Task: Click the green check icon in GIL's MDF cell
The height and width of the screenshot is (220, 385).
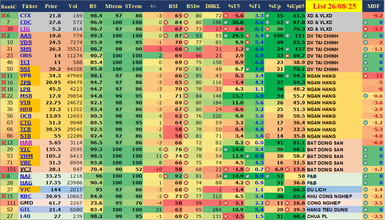Action: click(366, 210)
